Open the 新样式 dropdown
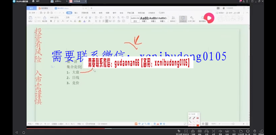The height and width of the screenshot is (135, 276). (x=173, y=19)
